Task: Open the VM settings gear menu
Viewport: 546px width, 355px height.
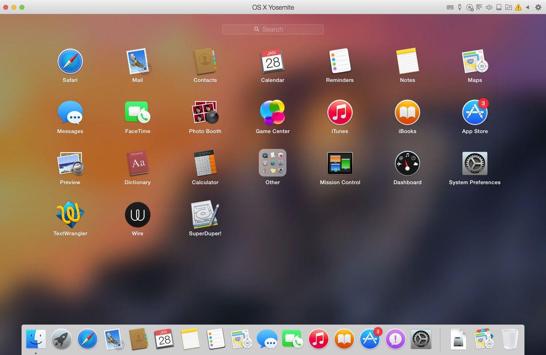Action: tap(538, 7)
